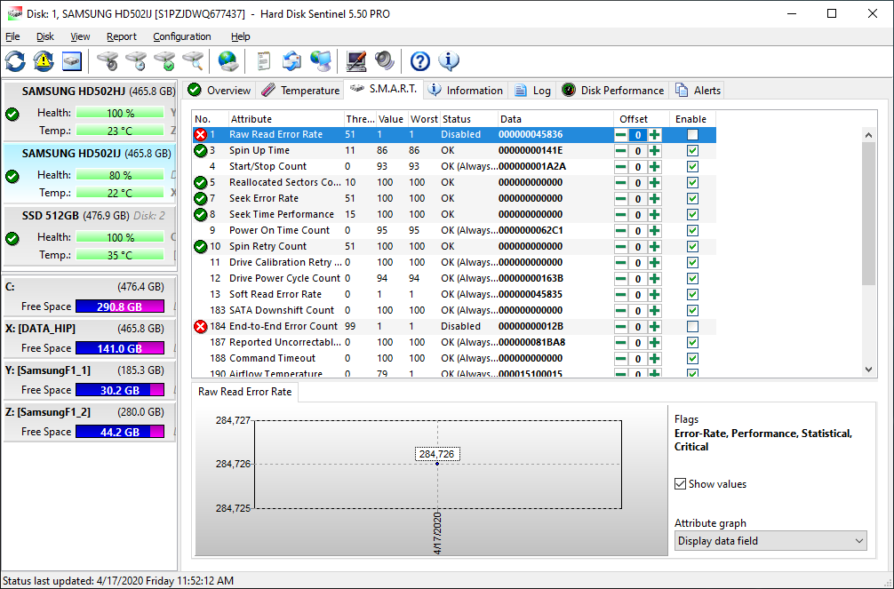This screenshot has height=589, width=894.
Task: Select the Z: [SamsungF1_2] partition
Action: pyautogui.click(x=91, y=421)
